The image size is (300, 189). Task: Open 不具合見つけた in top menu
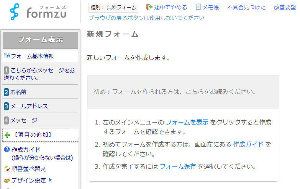coord(246,7)
